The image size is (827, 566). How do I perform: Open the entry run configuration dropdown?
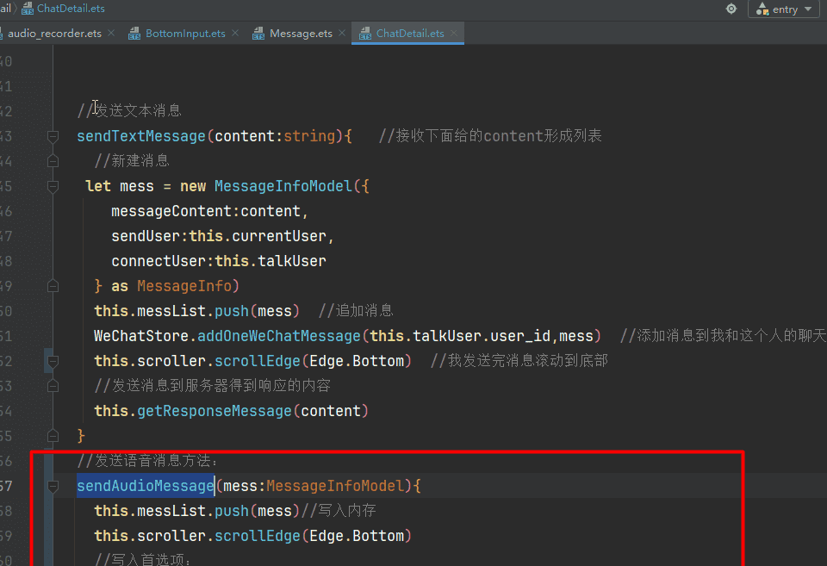pos(807,9)
